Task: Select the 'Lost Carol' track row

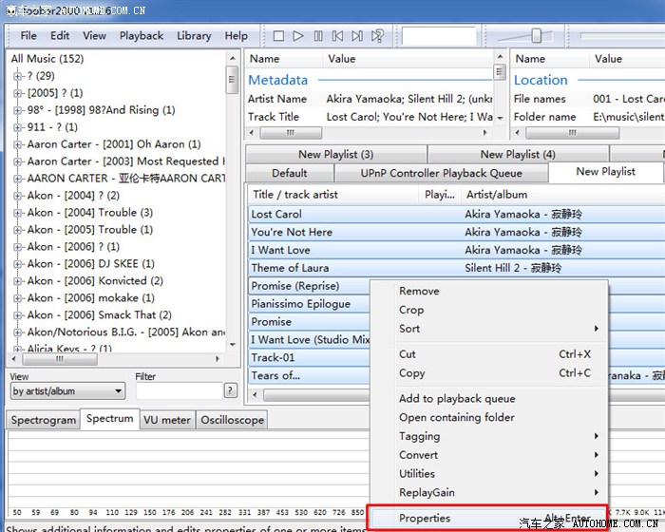Action: tap(276, 215)
